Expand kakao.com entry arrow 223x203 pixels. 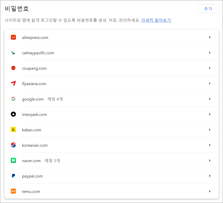click(210, 130)
